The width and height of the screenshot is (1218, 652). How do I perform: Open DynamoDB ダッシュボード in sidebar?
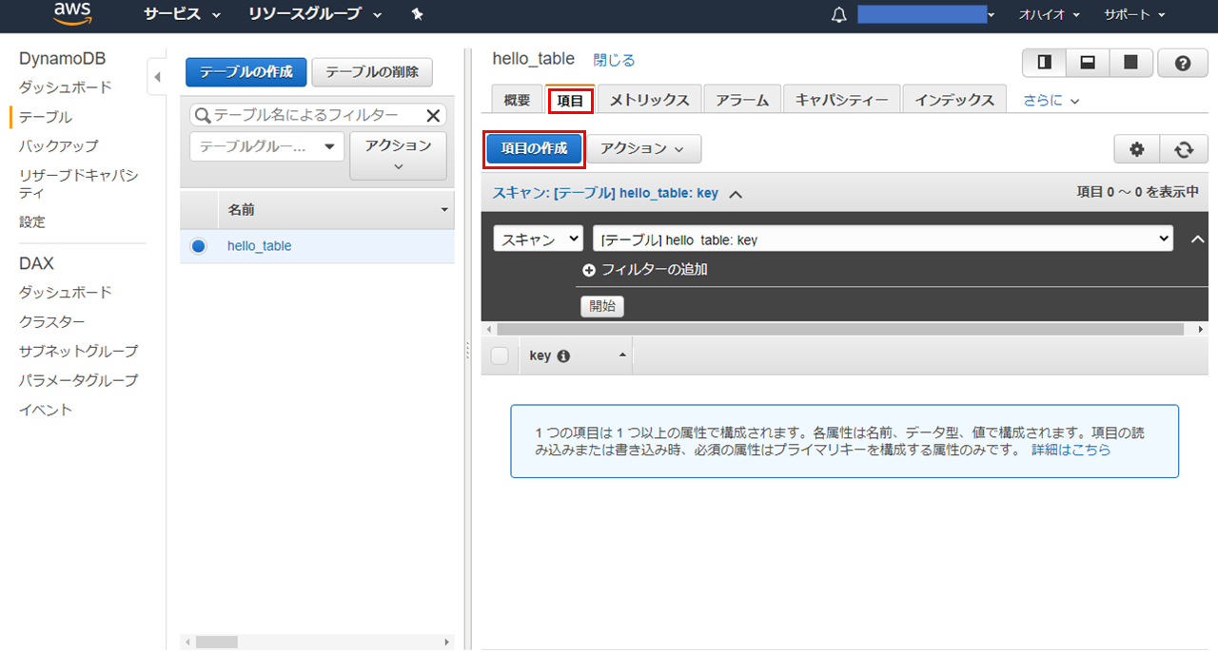click(66, 87)
